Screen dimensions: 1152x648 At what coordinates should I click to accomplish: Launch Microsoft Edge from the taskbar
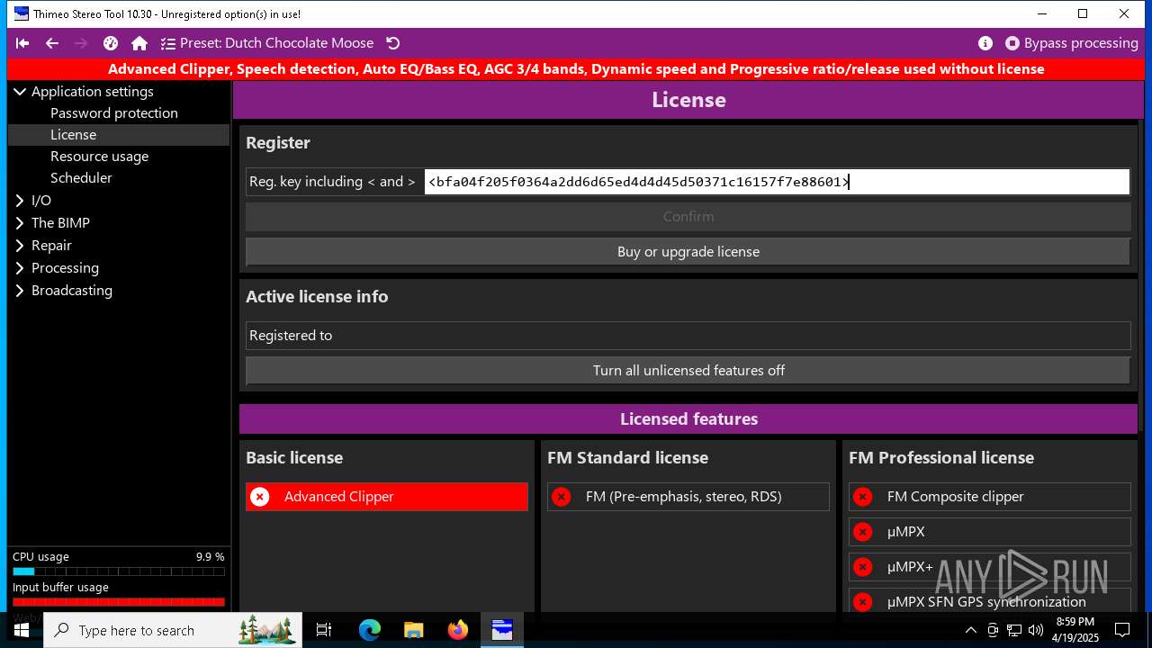pos(370,630)
